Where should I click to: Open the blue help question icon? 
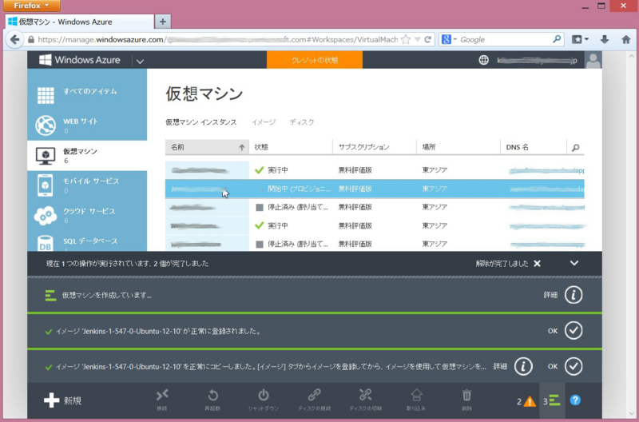tap(575, 400)
